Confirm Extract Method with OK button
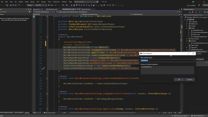The width and height of the screenshot is (208, 117). [x=179, y=79]
